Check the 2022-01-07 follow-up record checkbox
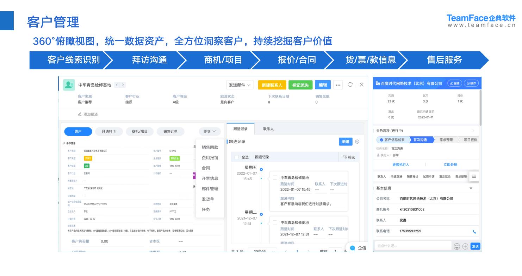 point(275,178)
